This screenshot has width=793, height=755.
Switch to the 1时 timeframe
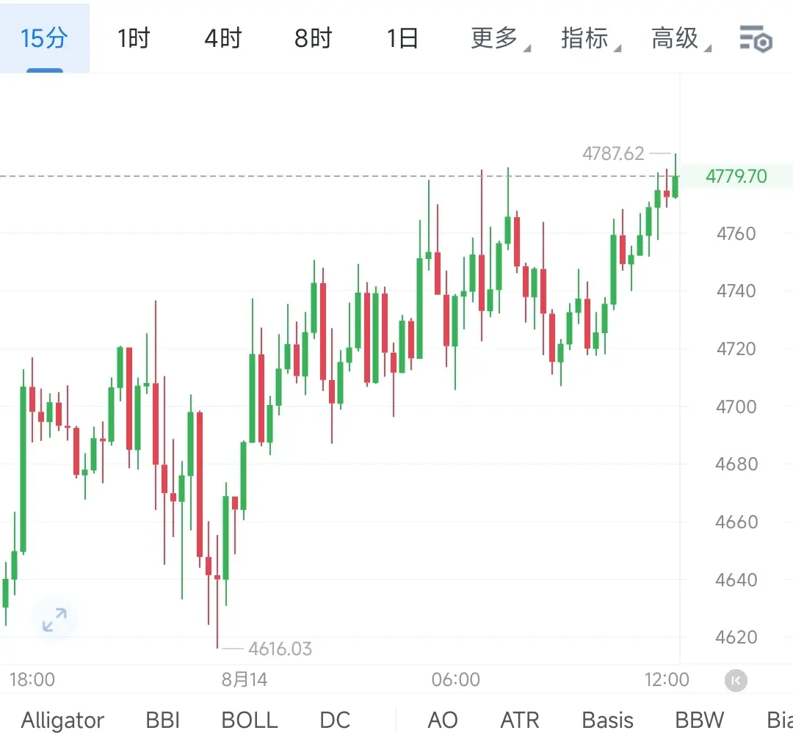(x=134, y=38)
